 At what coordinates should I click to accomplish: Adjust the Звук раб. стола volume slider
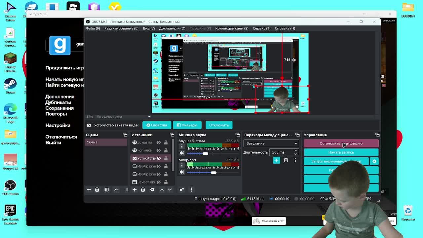click(206, 153)
